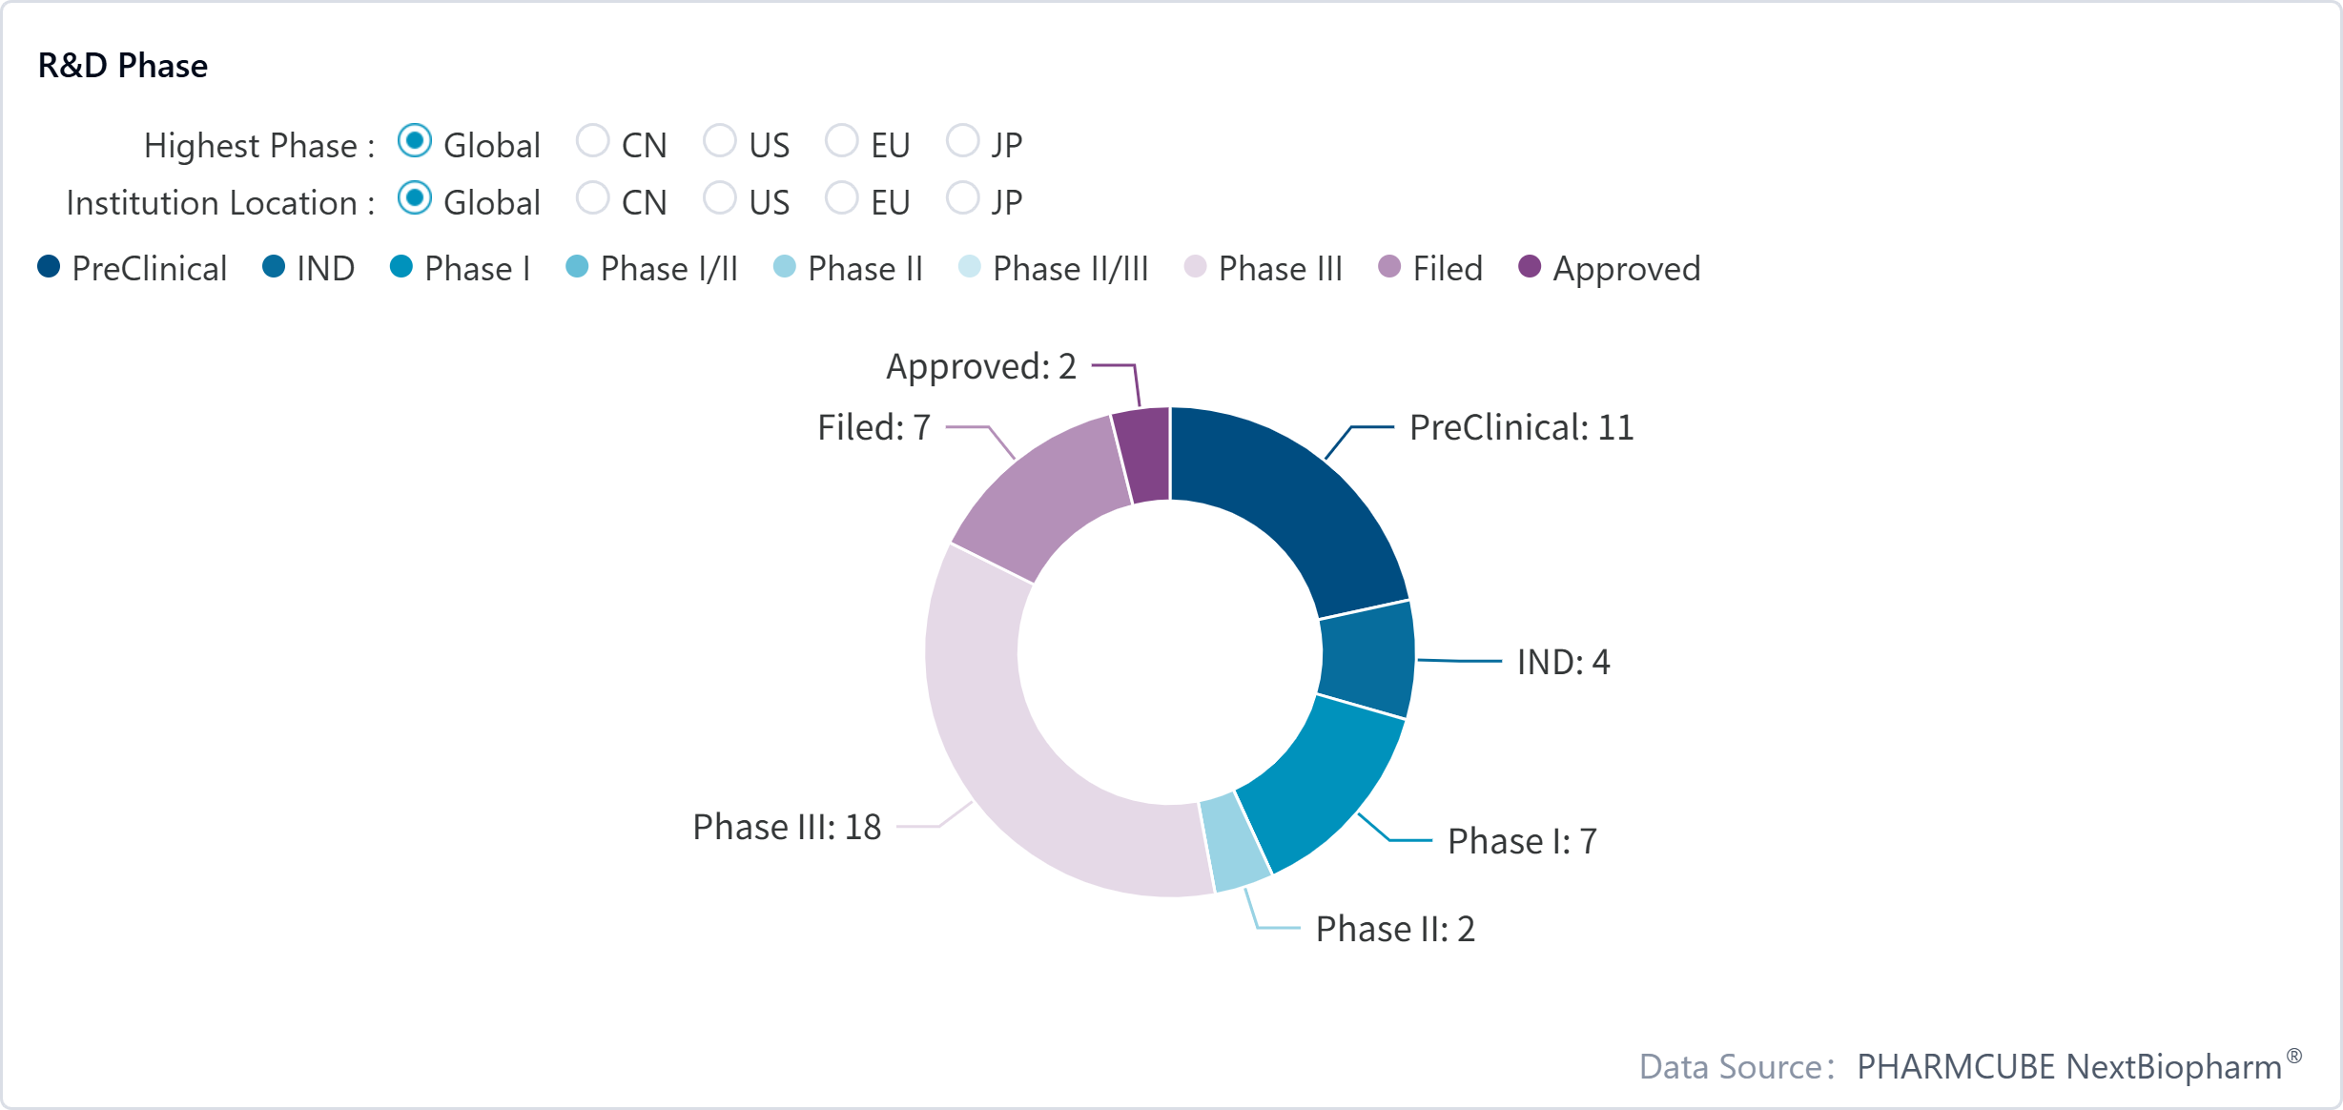Hide Phase III in the legend
This screenshot has height=1110, width=2343.
pos(1196,267)
